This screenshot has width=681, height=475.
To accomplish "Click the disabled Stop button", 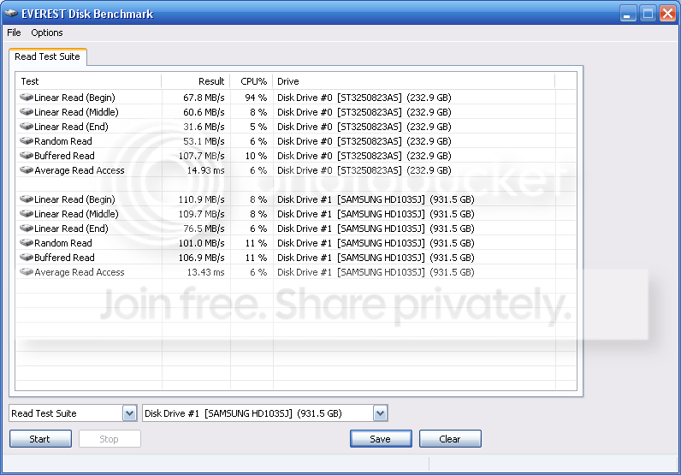I will pos(110,439).
